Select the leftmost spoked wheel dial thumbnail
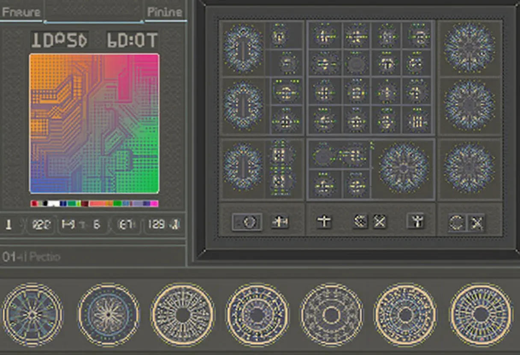The width and height of the screenshot is (520, 355). (32, 315)
